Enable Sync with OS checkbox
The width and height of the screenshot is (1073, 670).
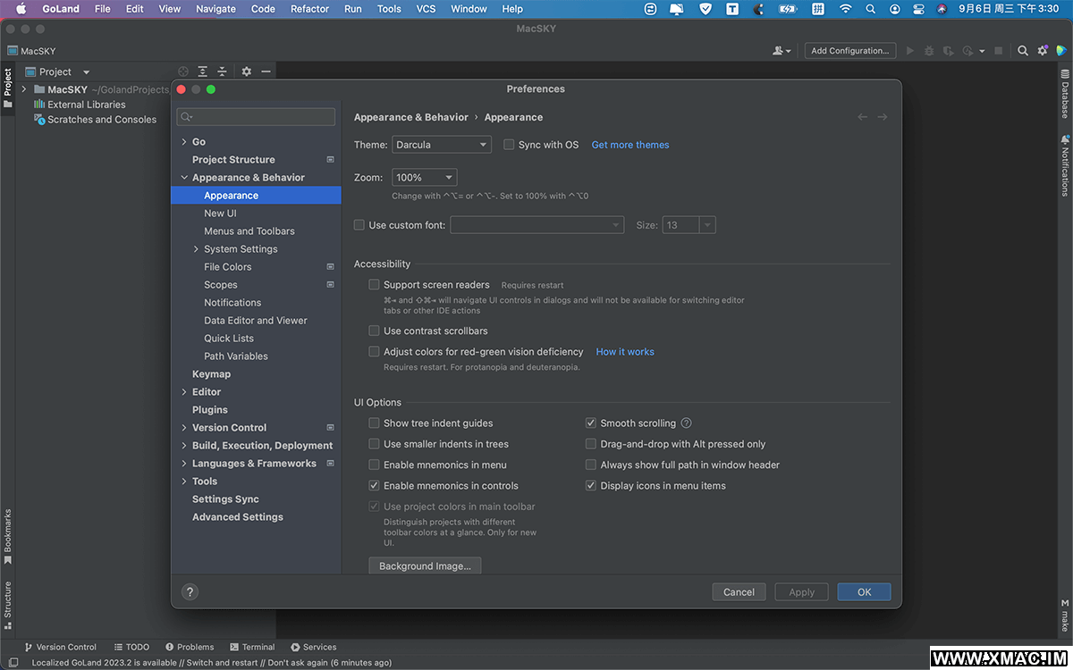pos(509,145)
